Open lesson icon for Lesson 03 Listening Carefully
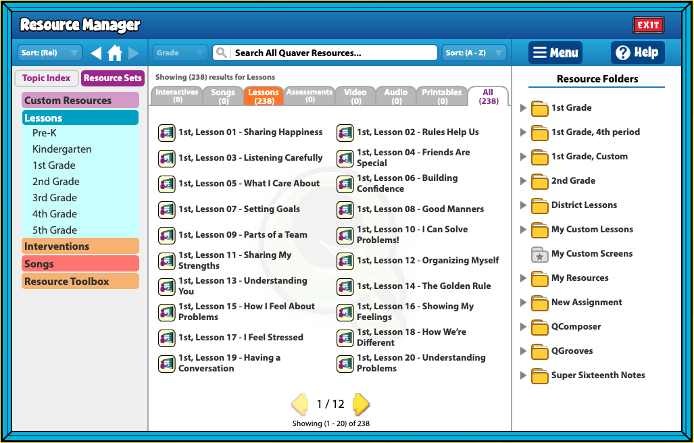The height and width of the screenshot is (443, 694). [166, 158]
